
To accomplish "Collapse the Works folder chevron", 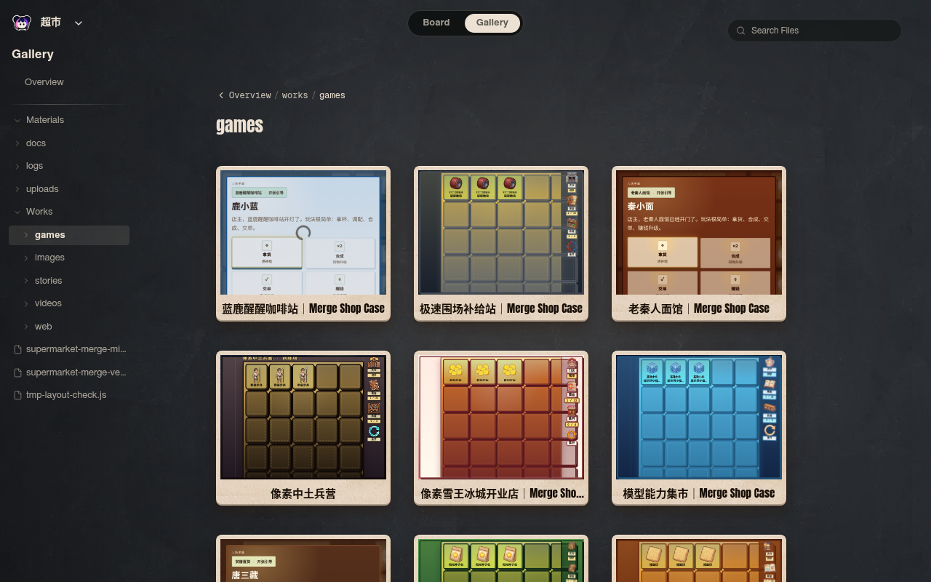I will [x=17, y=212].
